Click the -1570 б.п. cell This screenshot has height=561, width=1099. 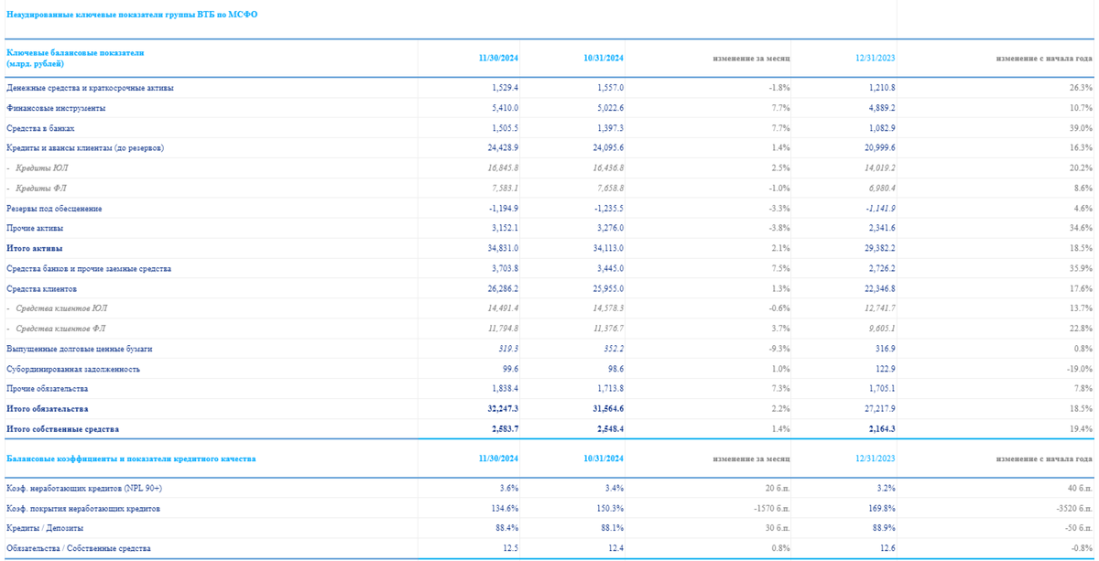click(770, 508)
